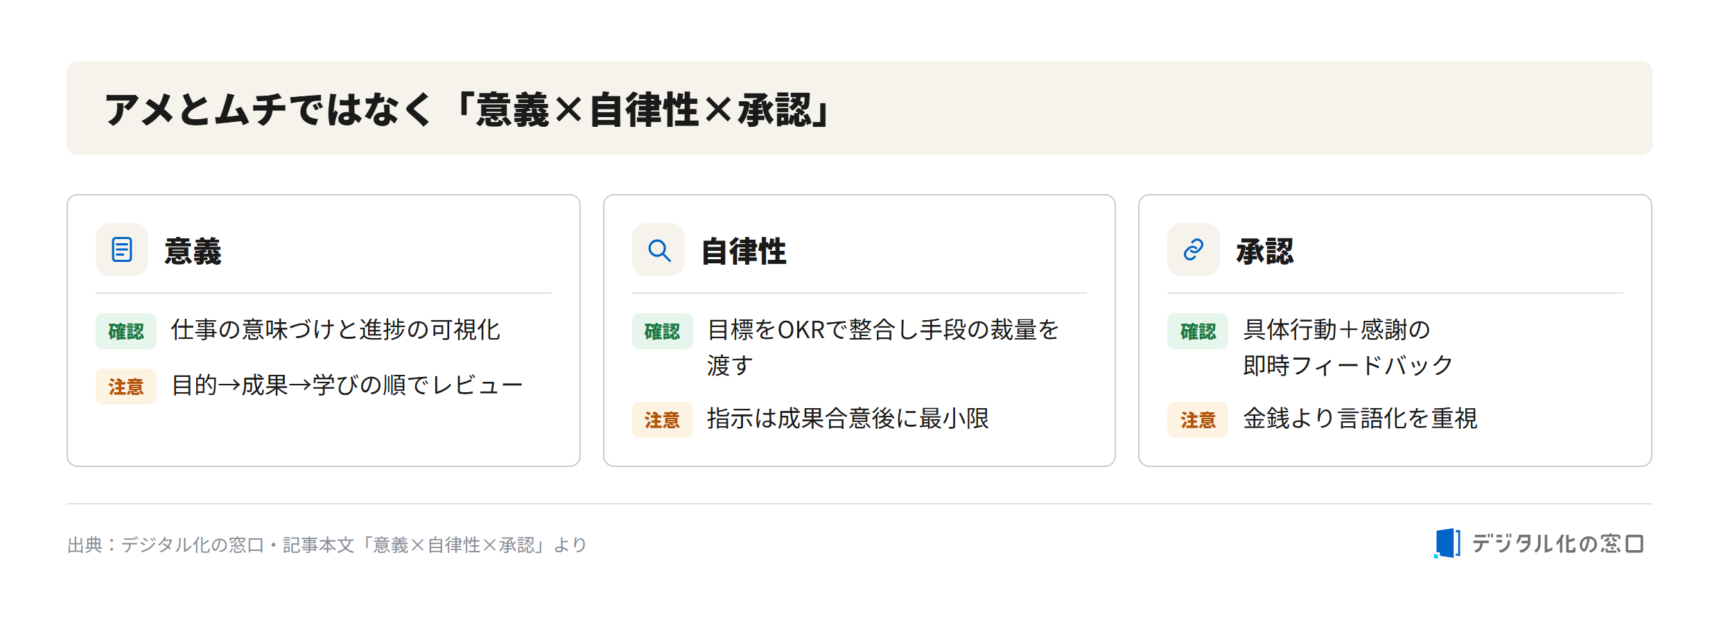Click the document icon beside 意義
Viewport: 1719px width, 625px height.
122,249
